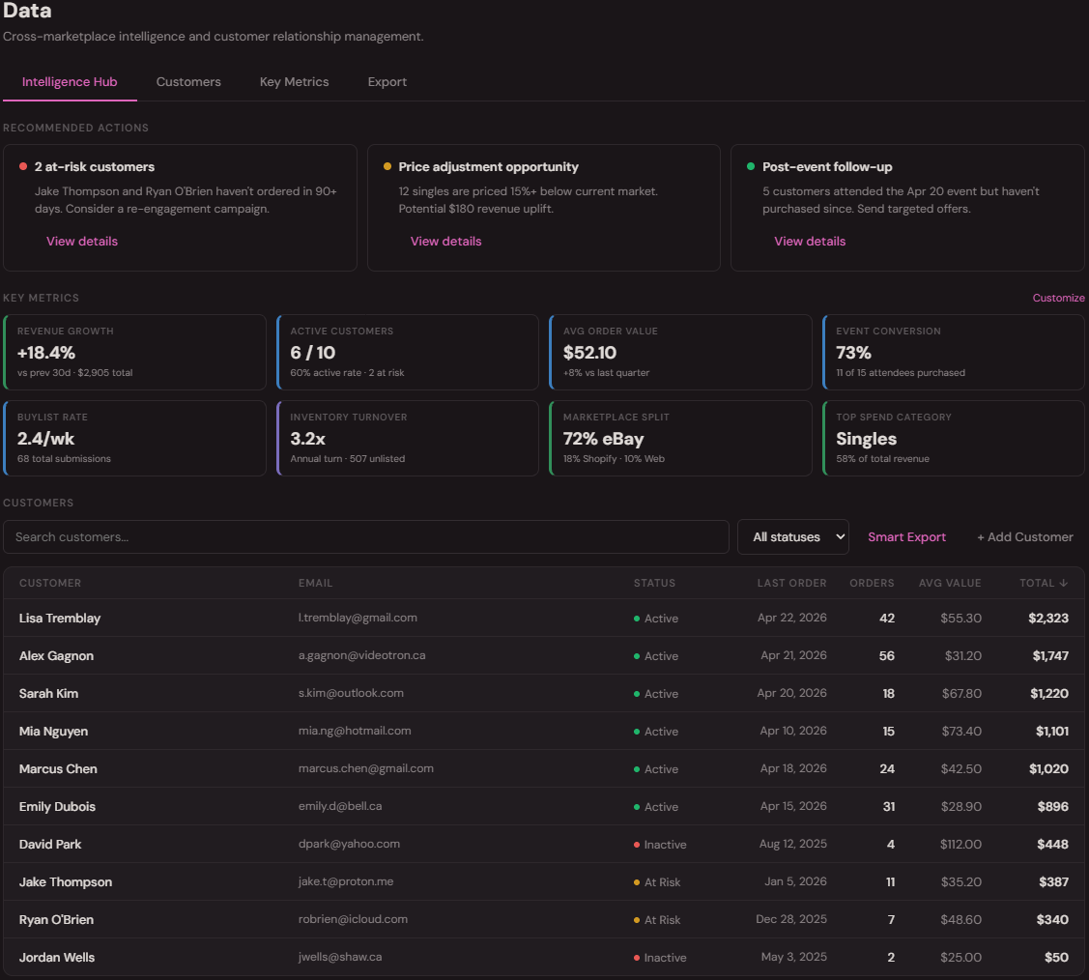1089x980 pixels.
Task: Click the Post-event follow-up card title
Action: (x=827, y=166)
